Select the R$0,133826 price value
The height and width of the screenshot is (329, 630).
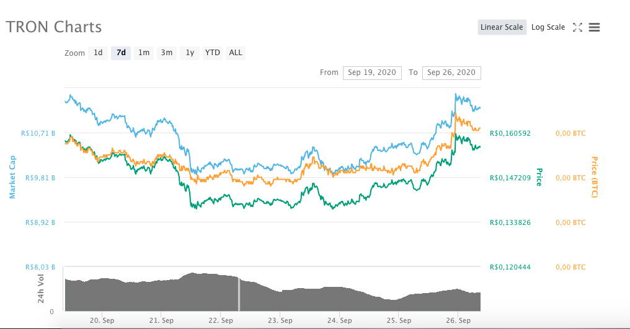click(x=510, y=222)
